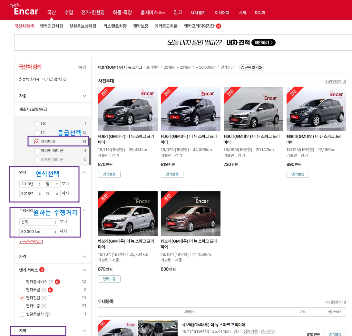The image size is (352, 336).
Task: Open the end year 2018년 dropdown
Action: click(x=31, y=194)
